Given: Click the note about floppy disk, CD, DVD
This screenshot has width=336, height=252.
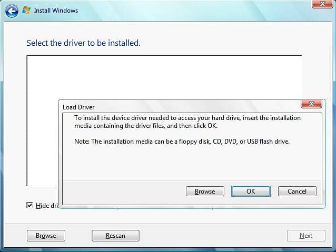Looking at the screenshot, I should (182, 142).
